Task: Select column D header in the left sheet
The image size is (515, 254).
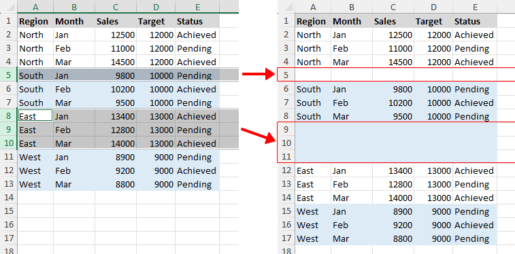Action: pyautogui.click(x=156, y=7)
